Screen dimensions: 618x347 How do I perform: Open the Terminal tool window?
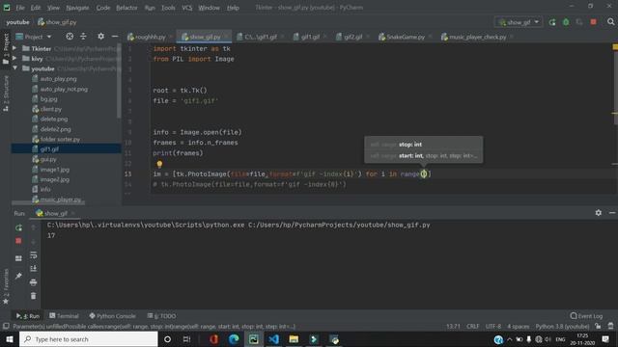coord(64,316)
